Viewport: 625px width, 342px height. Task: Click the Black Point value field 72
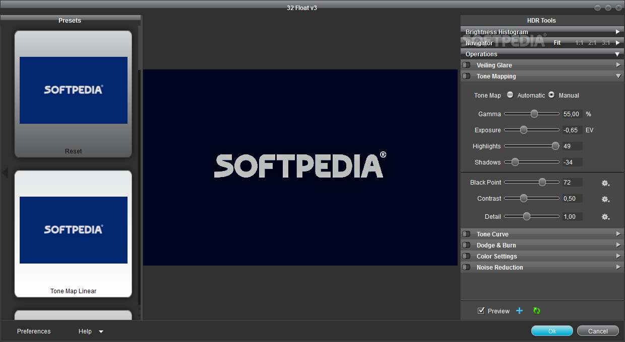[x=572, y=183]
